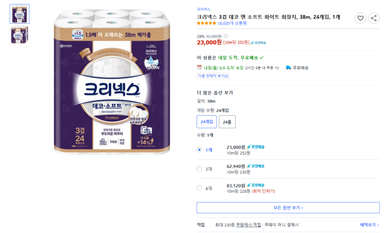
Task: Select the 1개 quantity radio button
Action: coord(199,150)
